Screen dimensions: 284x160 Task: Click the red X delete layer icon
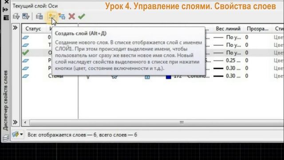tap(72, 16)
